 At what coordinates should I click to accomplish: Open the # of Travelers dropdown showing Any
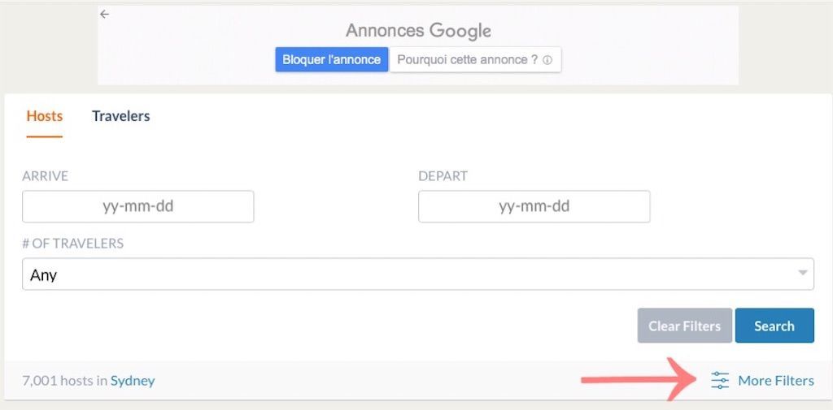(x=418, y=274)
